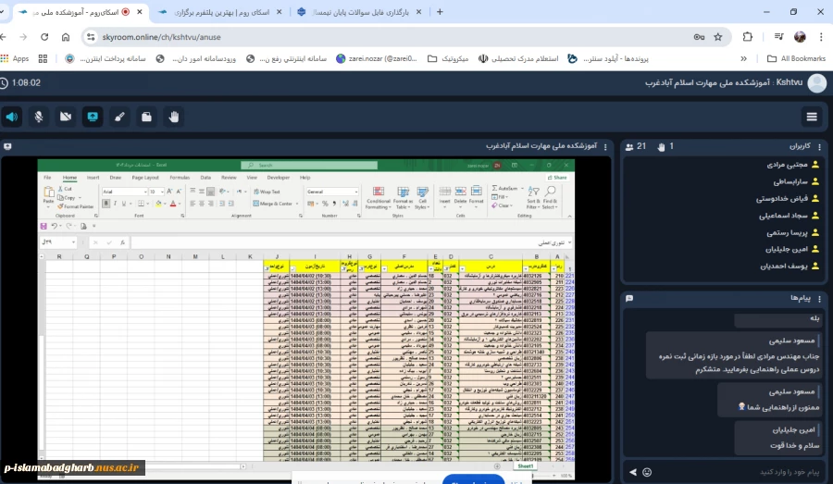
Task: Reload the current page
Action: (x=44, y=37)
